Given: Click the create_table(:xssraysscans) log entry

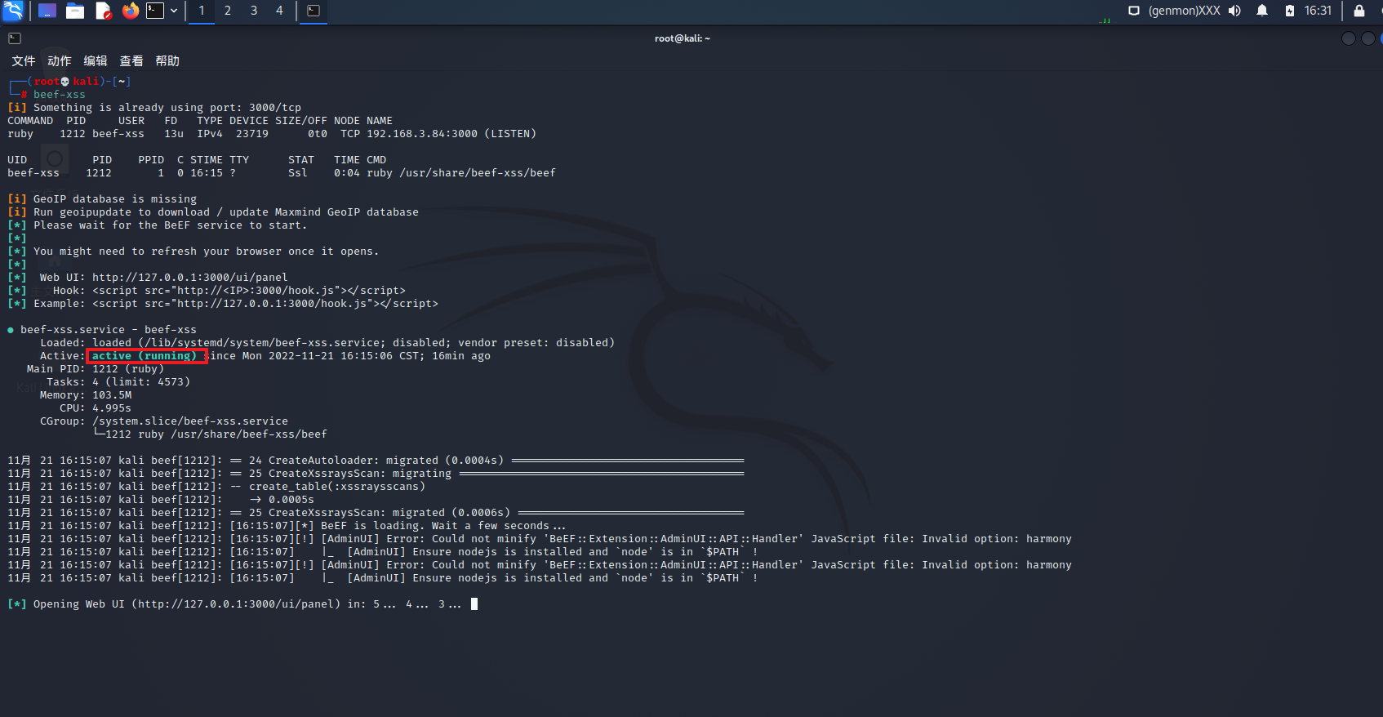Looking at the screenshot, I should [337, 487].
